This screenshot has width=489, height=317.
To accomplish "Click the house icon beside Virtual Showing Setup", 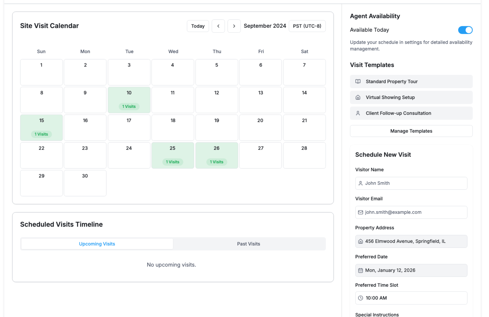I will 358,97.
